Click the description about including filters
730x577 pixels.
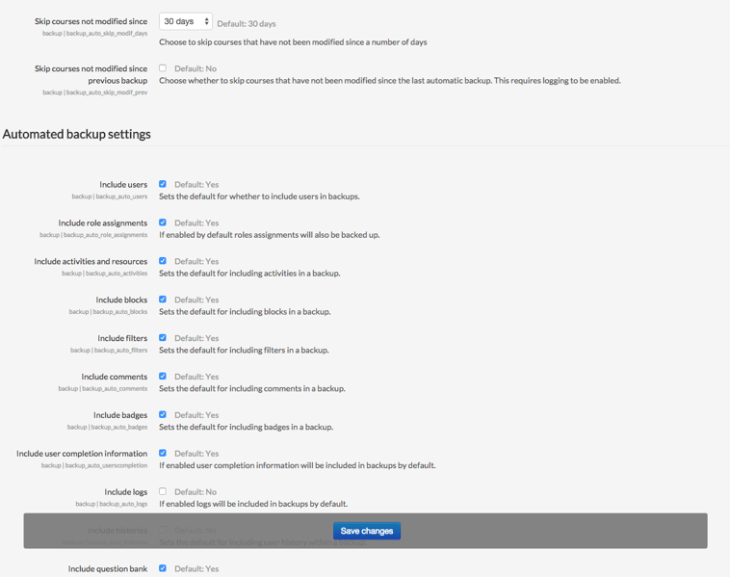point(244,351)
